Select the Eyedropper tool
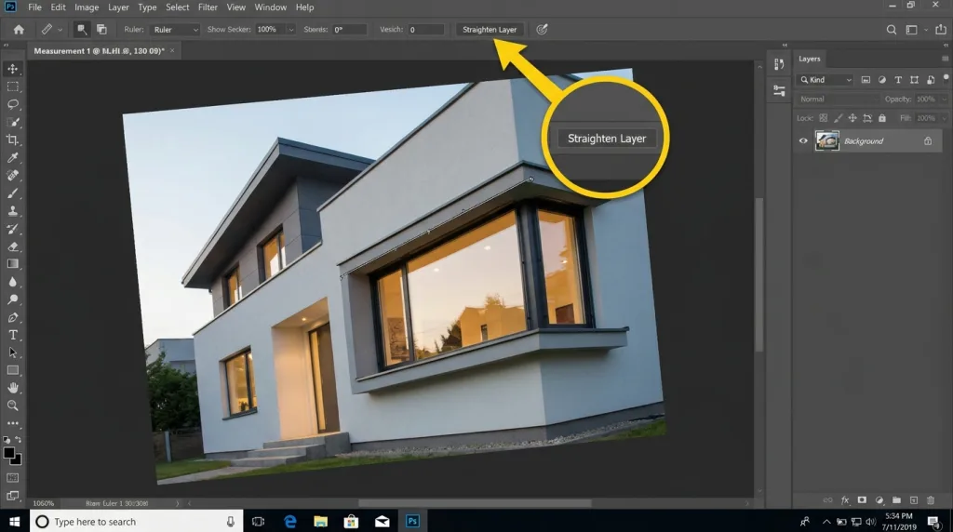This screenshot has width=953, height=532. pos(13,158)
